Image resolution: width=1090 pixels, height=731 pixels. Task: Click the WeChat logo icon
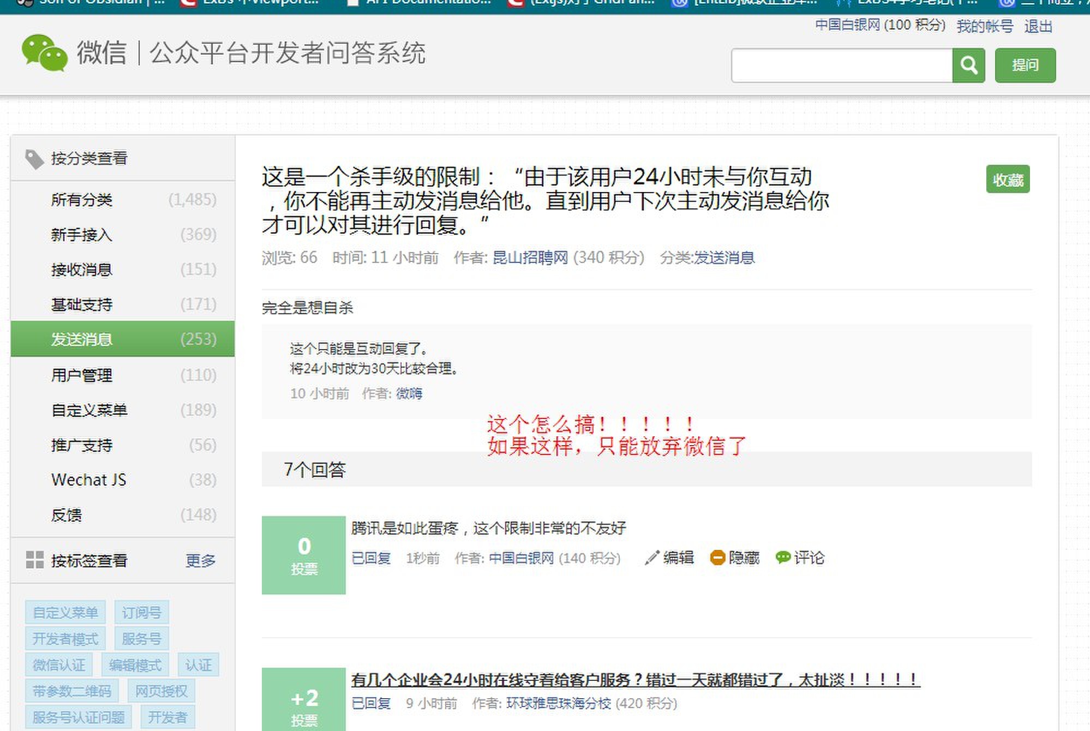coord(45,53)
